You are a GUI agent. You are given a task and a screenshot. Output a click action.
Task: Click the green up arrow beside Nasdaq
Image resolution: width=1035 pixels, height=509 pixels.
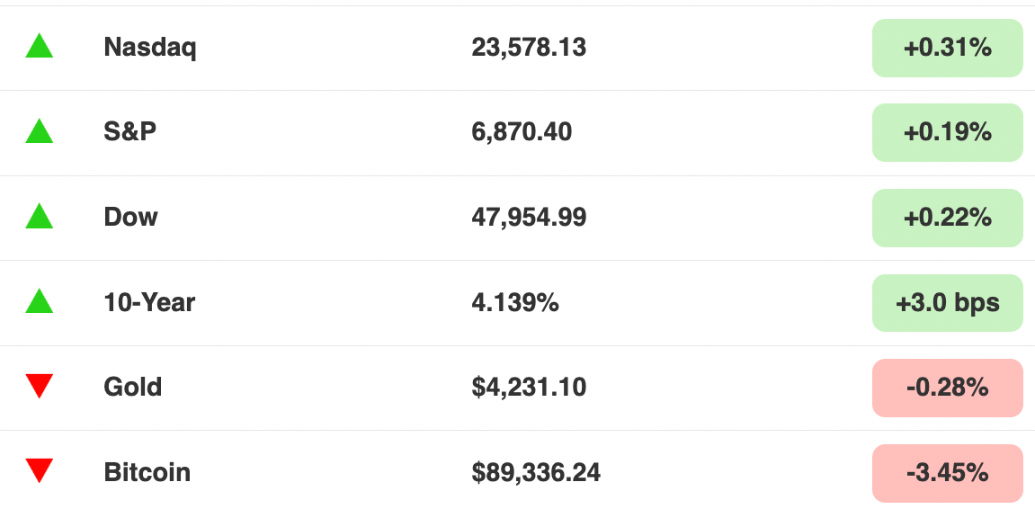point(39,46)
